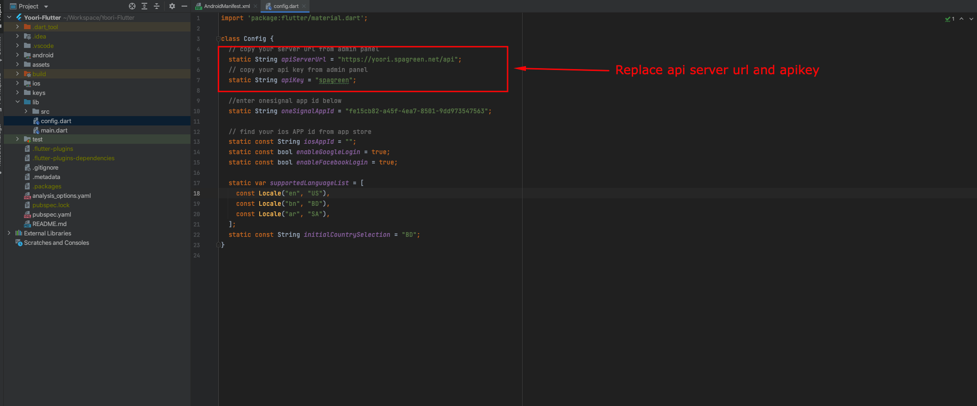
Task: Click the Locale("ar", "SA") entry
Action: click(x=293, y=214)
